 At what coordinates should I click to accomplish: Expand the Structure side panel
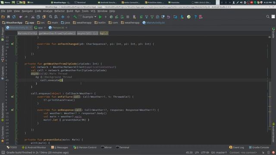pos(3,53)
